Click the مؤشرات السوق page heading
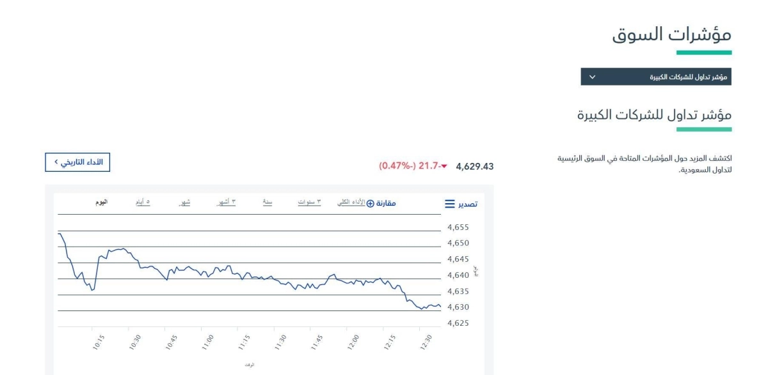The image size is (768, 375). tap(671, 36)
